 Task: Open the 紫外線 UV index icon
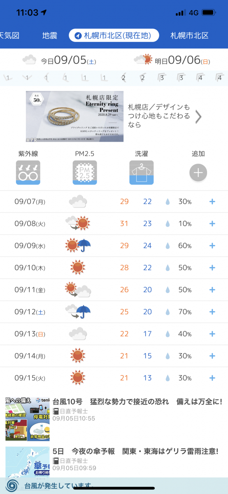[x=28, y=172]
